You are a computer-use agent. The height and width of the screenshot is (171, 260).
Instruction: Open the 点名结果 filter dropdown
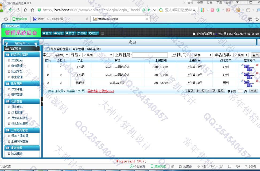point(241,55)
